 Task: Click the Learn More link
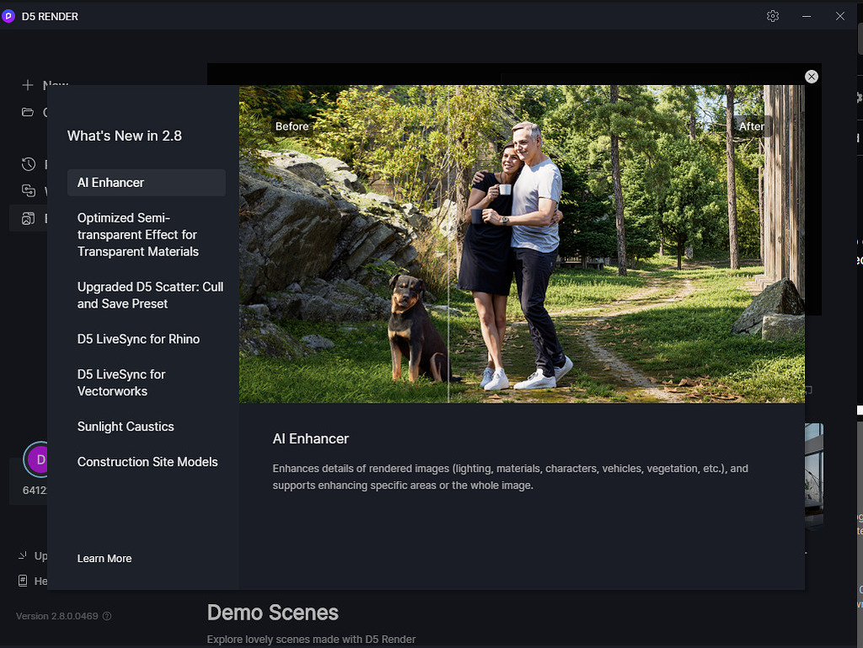click(x=105, y=559)
